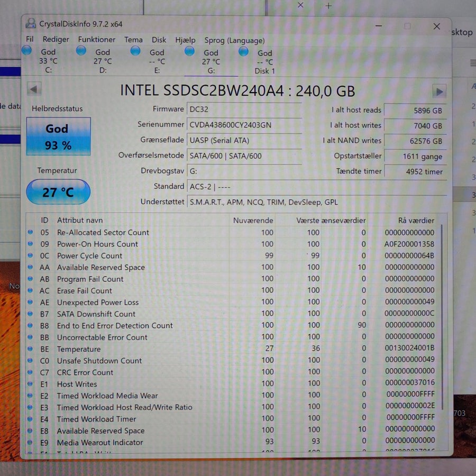Click the Understøttet features field
476x476 pixels.
pos(317,202)
